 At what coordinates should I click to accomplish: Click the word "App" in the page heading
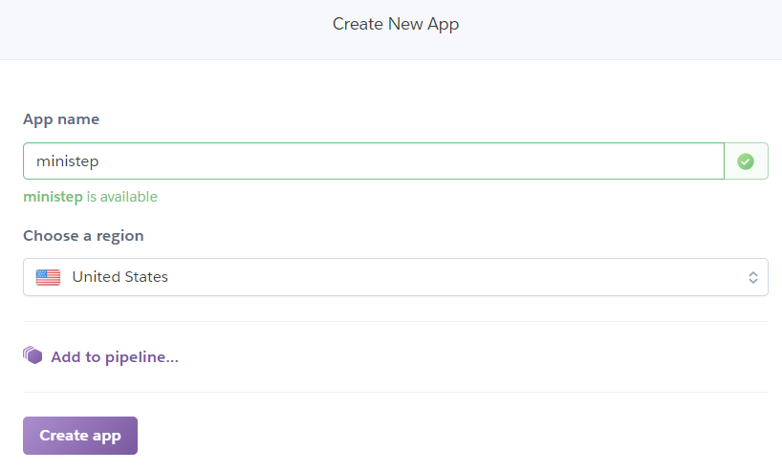(444, 24)
